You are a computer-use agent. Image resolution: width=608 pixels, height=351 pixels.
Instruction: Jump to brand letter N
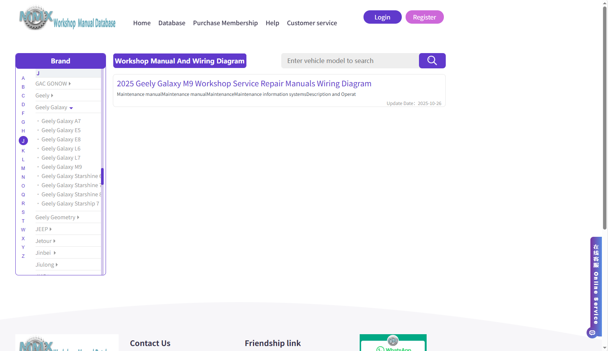point(23,177)
